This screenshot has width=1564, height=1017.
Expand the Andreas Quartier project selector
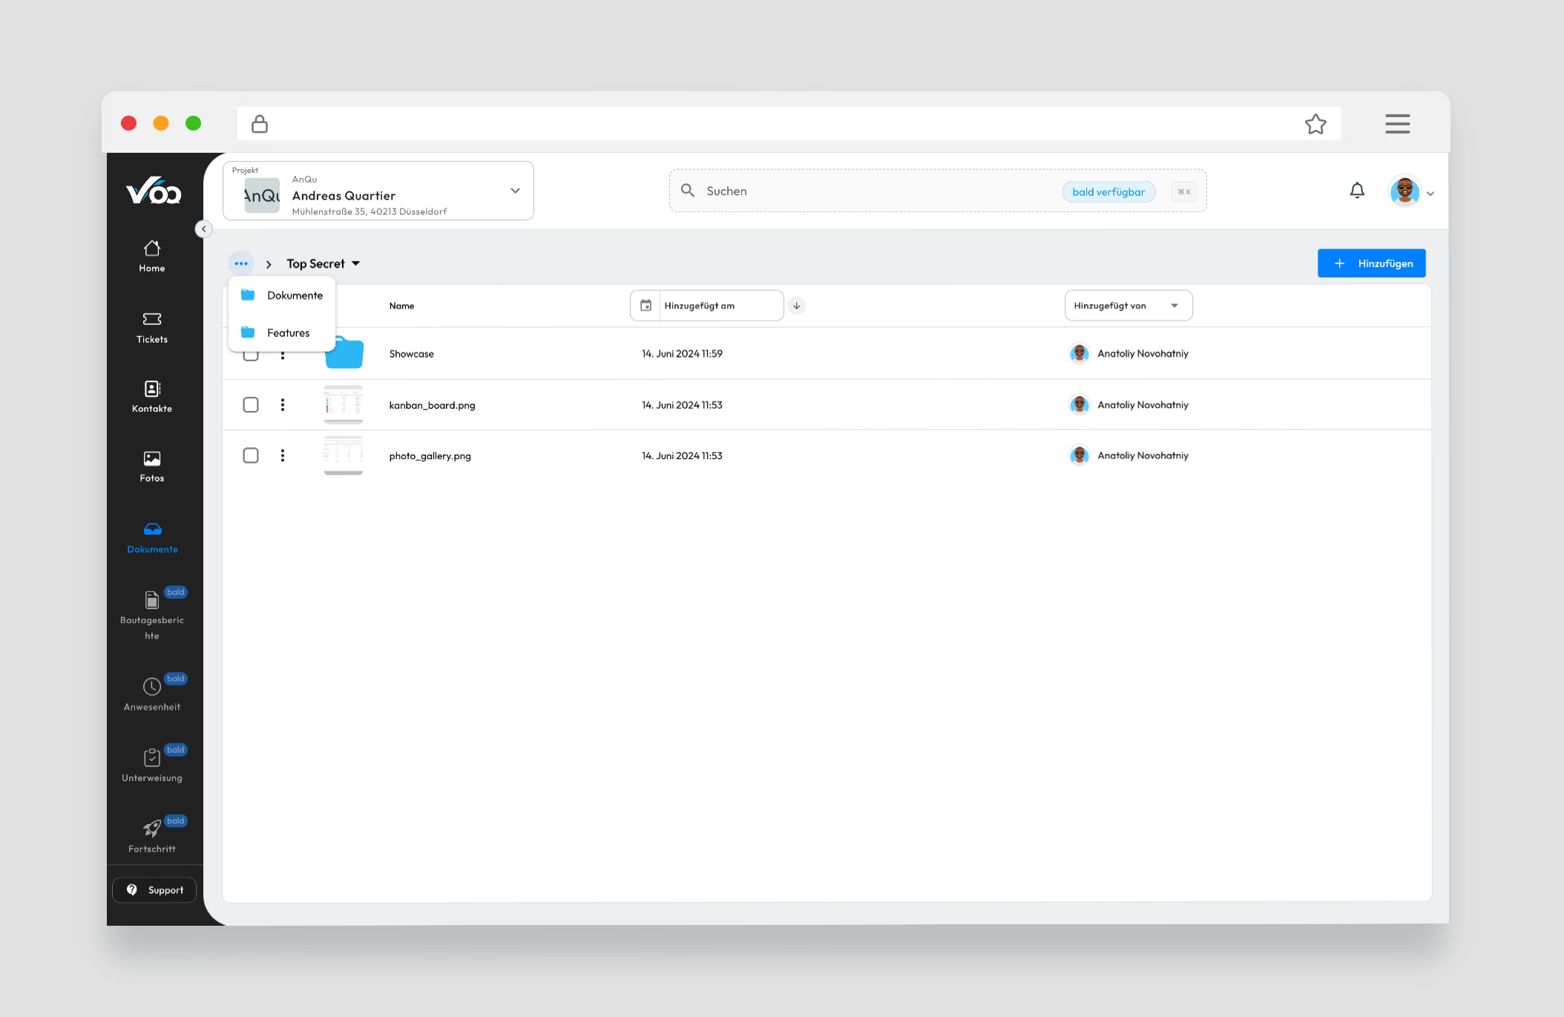coord(515,191)
